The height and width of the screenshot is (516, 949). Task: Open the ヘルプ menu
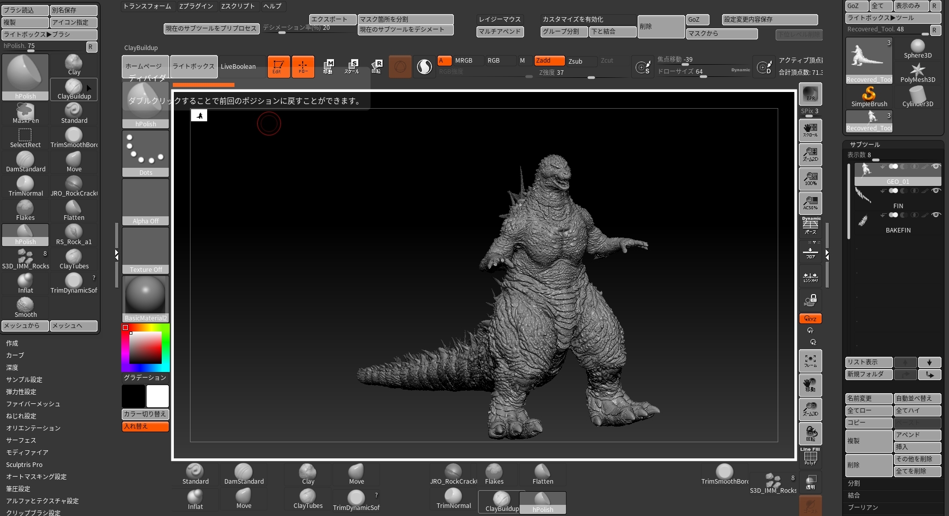pos(272,6)
